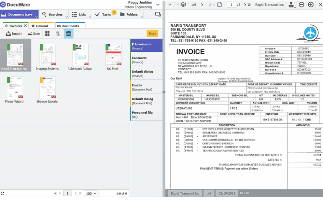Screen dimensions: 323x206
Task: Click the sort order arrows icon
Action: point(58,34)
